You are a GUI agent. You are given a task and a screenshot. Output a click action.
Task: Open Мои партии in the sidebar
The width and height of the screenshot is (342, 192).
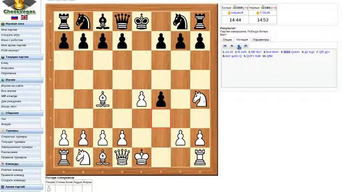pos(9,30)
